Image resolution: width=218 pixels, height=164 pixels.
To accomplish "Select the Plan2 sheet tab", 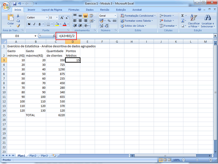I will click(x=33, y=156).
